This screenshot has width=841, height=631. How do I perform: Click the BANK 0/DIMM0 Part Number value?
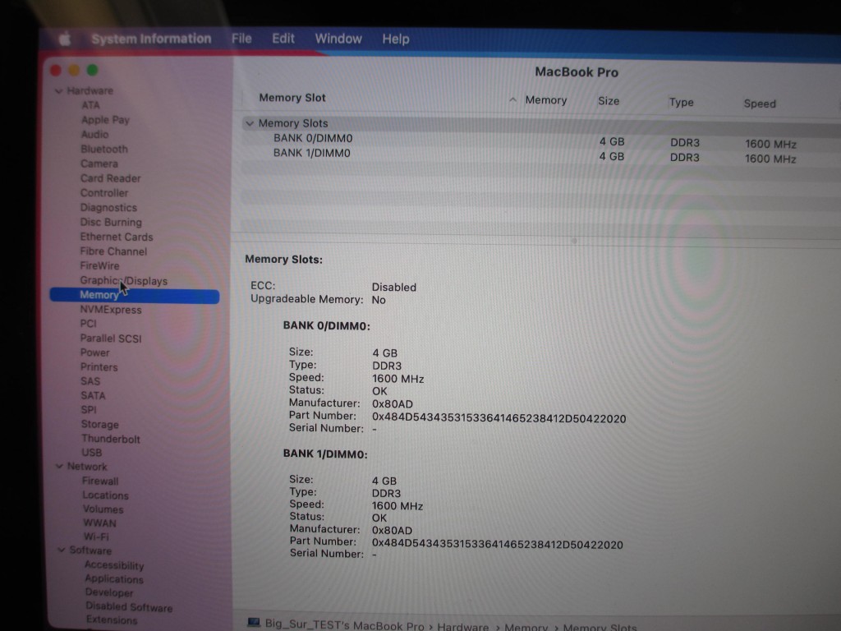click(499, 418)
